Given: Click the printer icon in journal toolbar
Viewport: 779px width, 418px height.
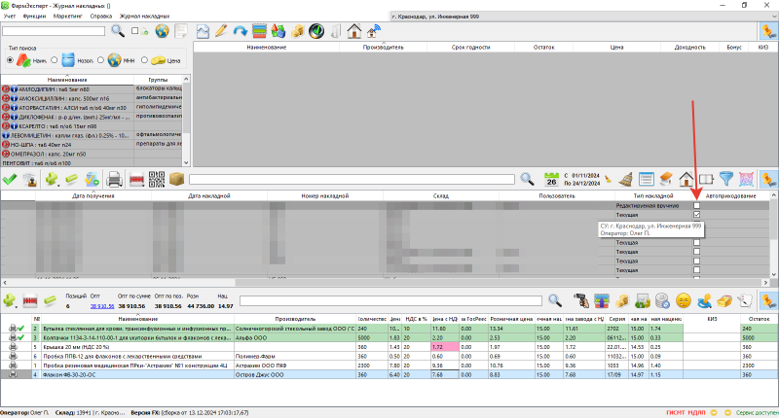Looking at the screenshot, I should tap(114, 179).
